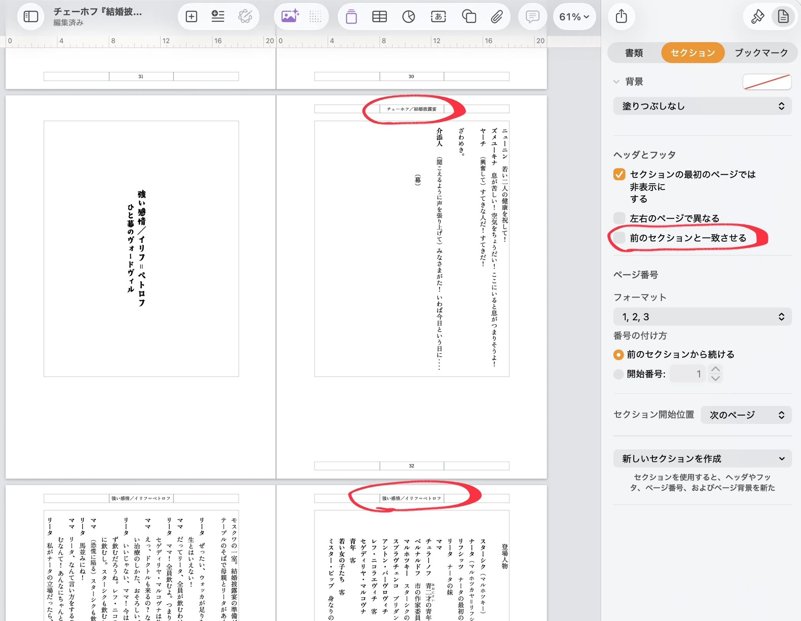The image size is (801, 621).
Task: Increase 開始番号 with the up stepper
Action: (715, 369)
